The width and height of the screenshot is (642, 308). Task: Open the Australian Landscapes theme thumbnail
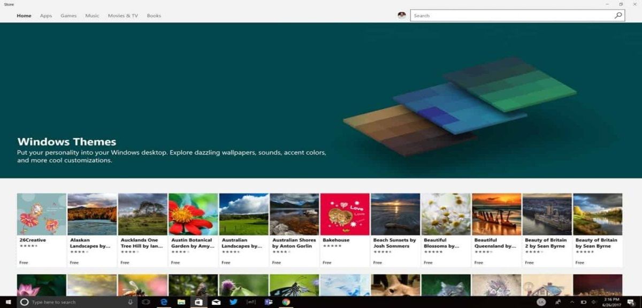coord(244,214)
